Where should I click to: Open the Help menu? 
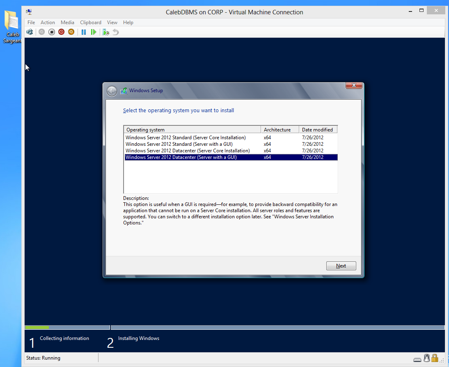tap(128, 22)
